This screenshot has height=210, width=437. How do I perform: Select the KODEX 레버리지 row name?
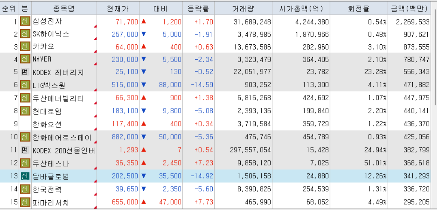click(58, 72)
